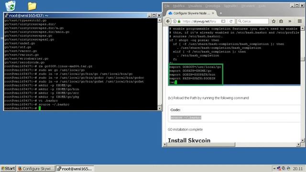The width and height of the screenshot is (306, 172).
Task: Switch to Configure Skywi... taskbar button
Action: click(36, 169)
